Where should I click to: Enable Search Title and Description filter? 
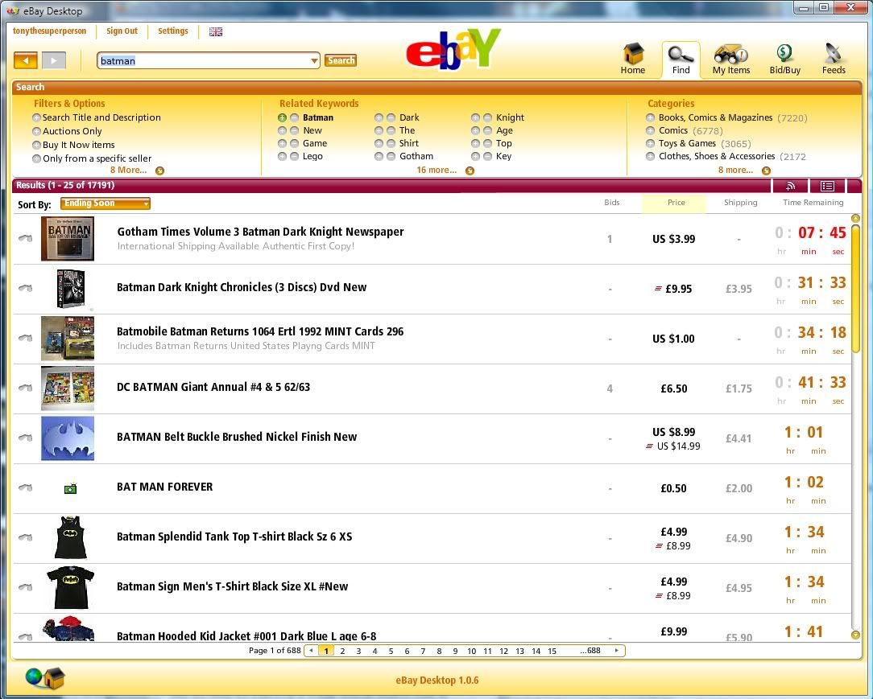(37, 118)
